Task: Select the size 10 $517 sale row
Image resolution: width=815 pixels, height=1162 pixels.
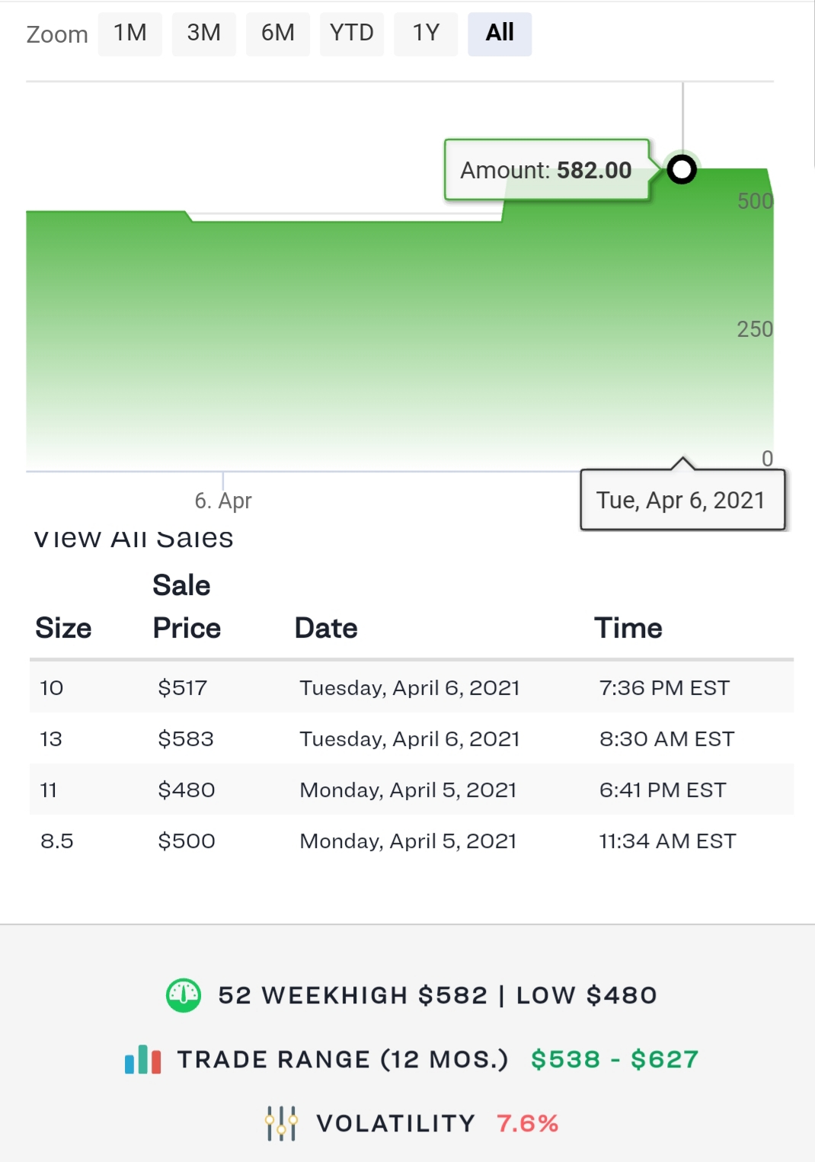Action: click(x=411, y=687)
